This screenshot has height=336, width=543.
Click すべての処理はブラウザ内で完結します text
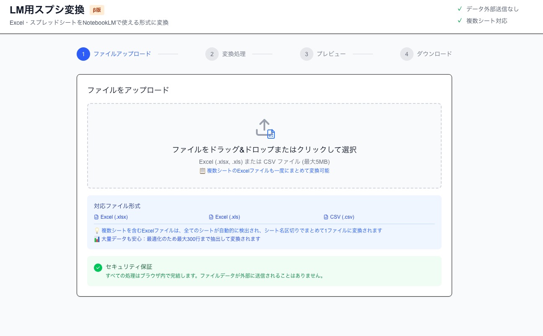215,276
